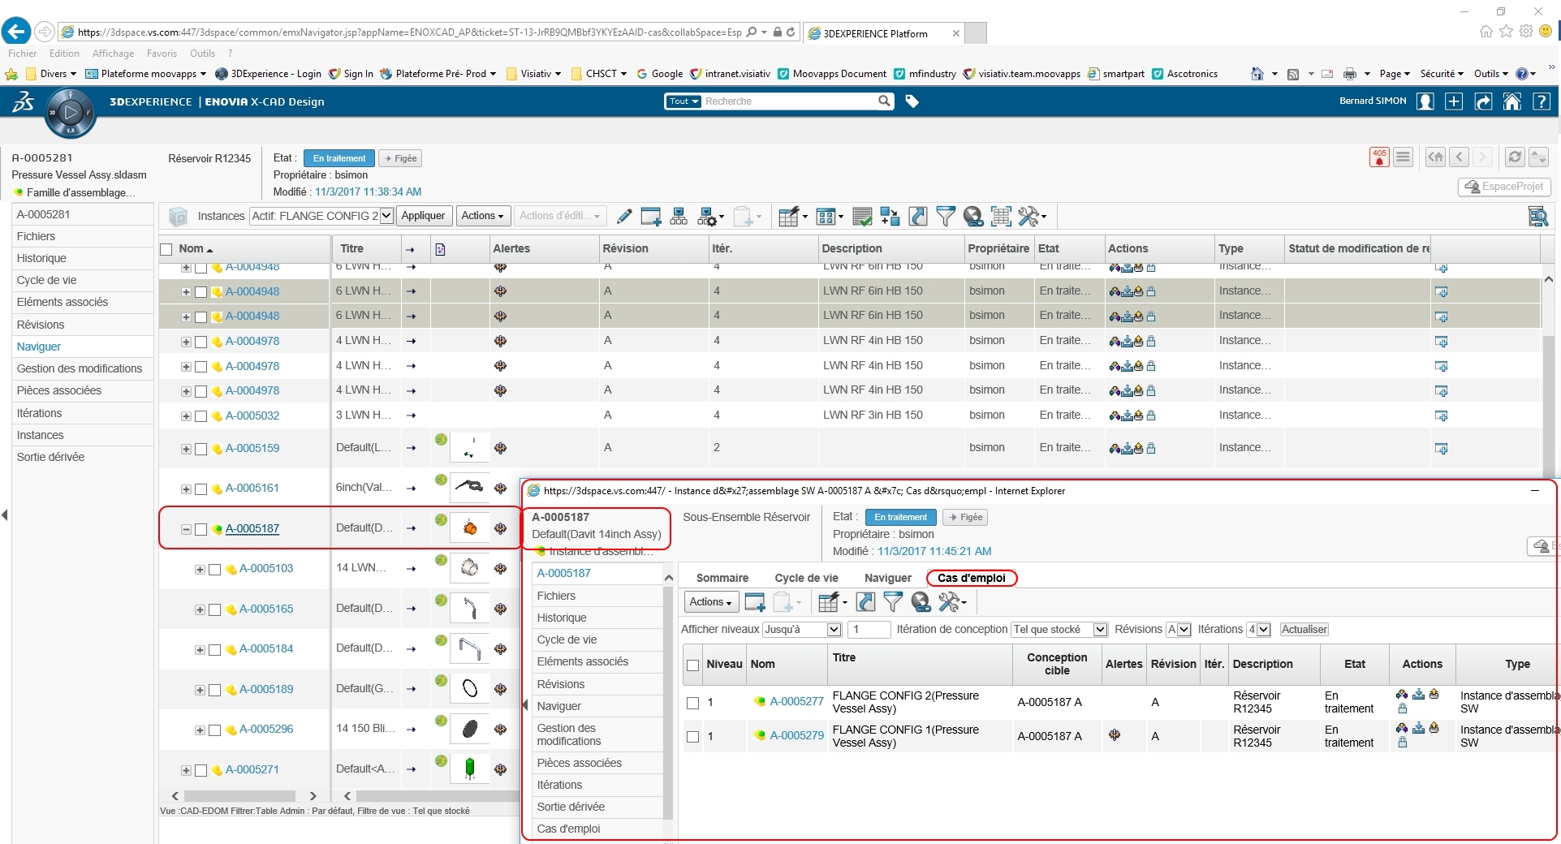This screenshot has height=844, width=1561.
Task: Click the hamburger menu icon near notifications
Action: click(x=1404, y=157)
